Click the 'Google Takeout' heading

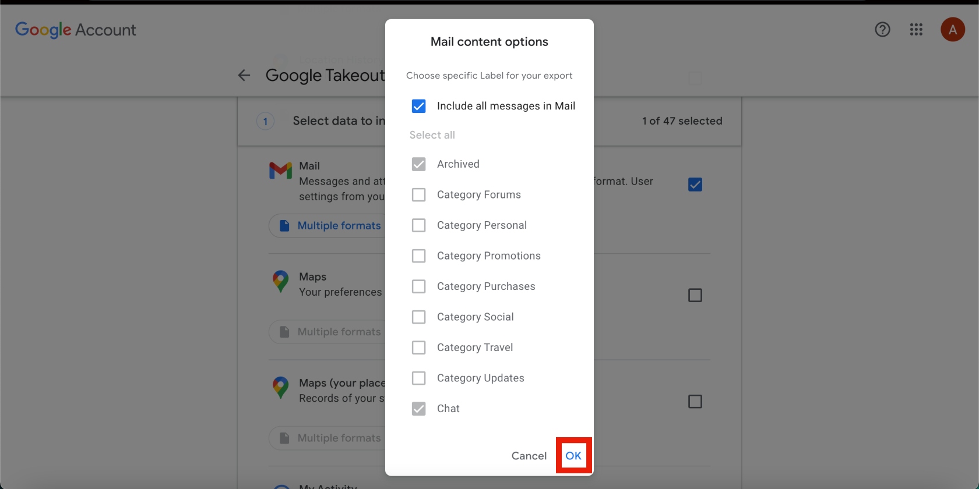(x=325, y=76)
